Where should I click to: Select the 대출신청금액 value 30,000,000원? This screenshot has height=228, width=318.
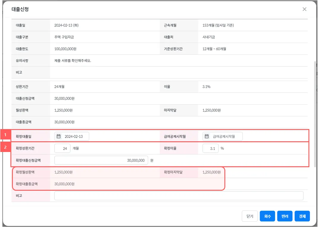64,99
